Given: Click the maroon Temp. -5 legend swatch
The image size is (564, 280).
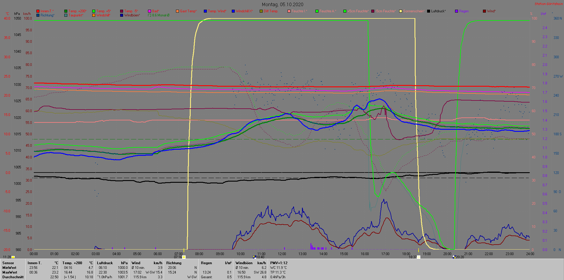Looking at the screenshot, I should point(122,11).
